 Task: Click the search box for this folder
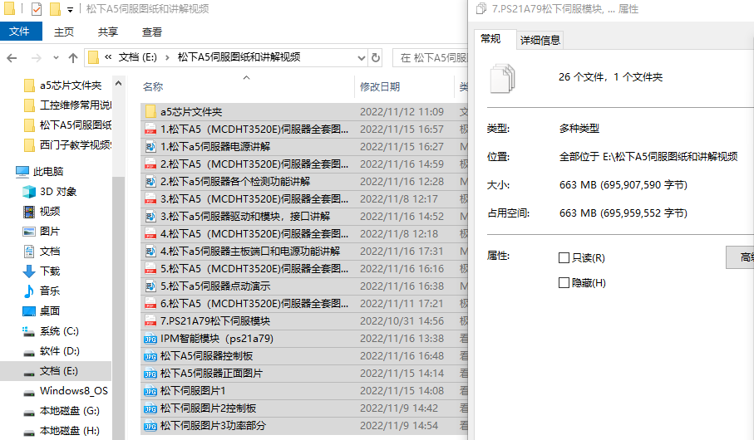coord(431,58)
